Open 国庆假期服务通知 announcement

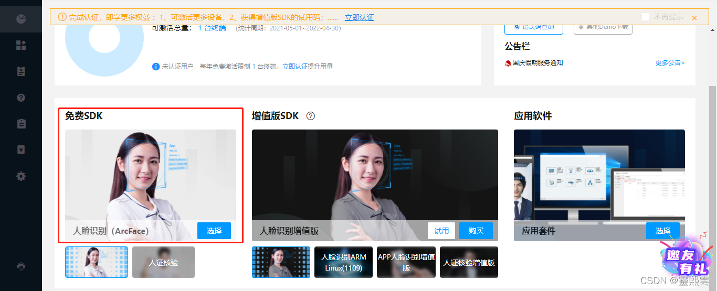pyautogui.click(x=538, y=63)
